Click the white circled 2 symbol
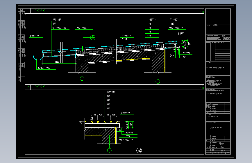252x163 pixels. coord(139,150)
